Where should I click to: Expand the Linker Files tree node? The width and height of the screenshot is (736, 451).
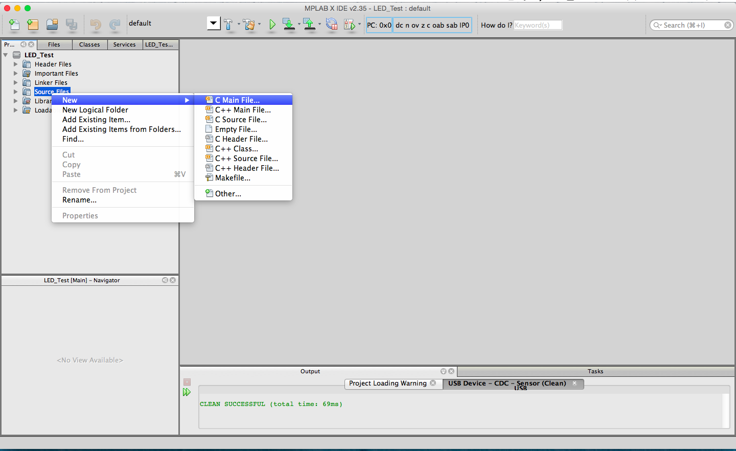pyautogui.click(x=16, y=83)
